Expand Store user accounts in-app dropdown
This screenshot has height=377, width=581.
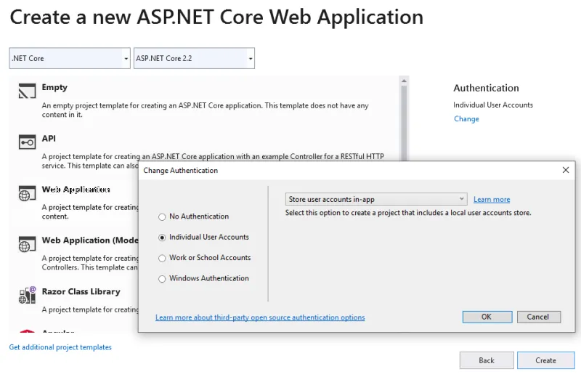[376, 199]
